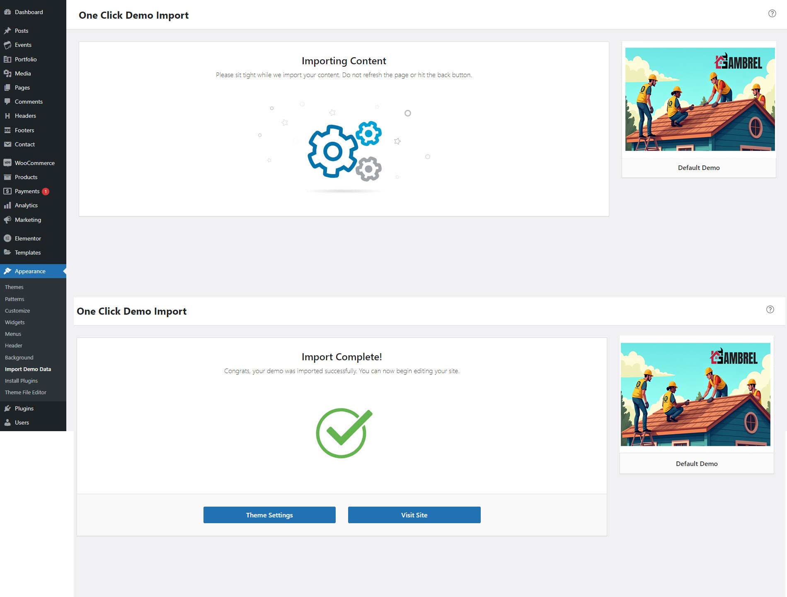Image resolution: width=787 pixels, height=597 pixels.
Task: Click the Plugins icon in sidebar
Action: point(7,408)
